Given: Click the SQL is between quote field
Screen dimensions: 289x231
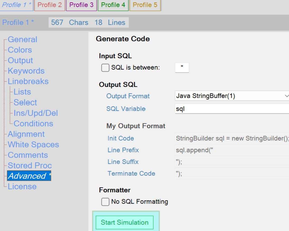Looking at the screenshot, I should click(x=182, y=68).
